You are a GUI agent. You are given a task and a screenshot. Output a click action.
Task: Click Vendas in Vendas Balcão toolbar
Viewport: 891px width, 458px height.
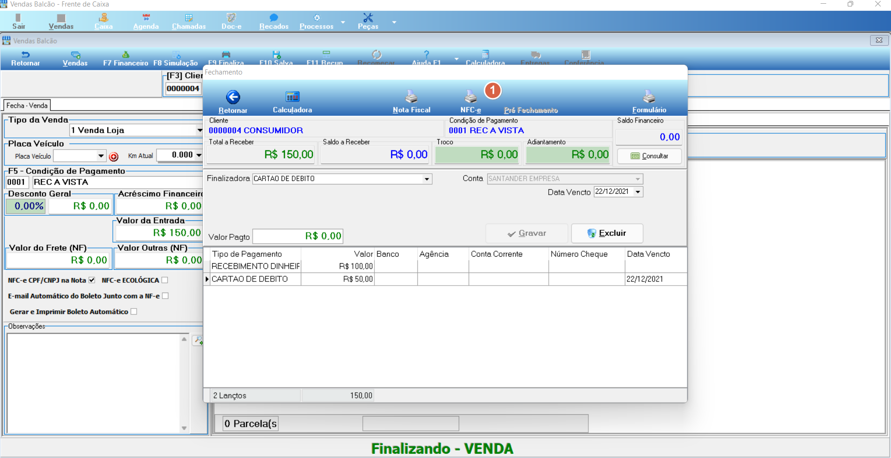(x=75, y=59)
